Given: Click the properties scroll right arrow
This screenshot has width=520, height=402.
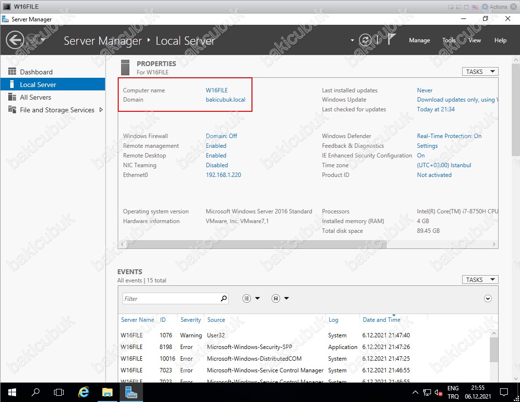Looking at the screenshot, I should coord(494,244).
